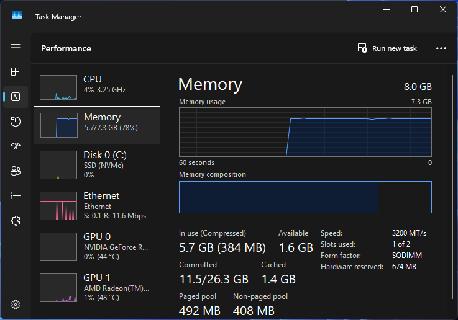Image resolution: width=458 pixels, height=320 pixels.
Task: Click the Memory heading text
Action: [x=210, y=84]
